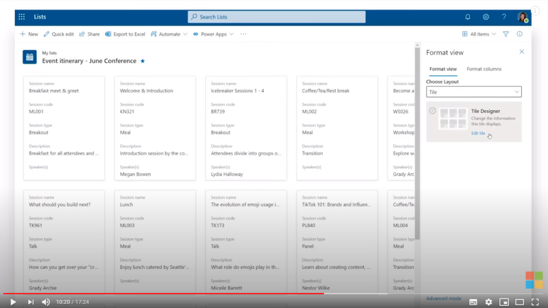The width and height of the screenshot is (548, 308).
Task: Click the video info card icon
Action: click(x=536, y=10)
